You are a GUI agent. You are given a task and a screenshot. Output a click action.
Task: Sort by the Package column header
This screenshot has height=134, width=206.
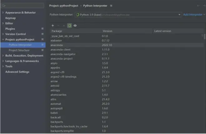pos(76,31)
